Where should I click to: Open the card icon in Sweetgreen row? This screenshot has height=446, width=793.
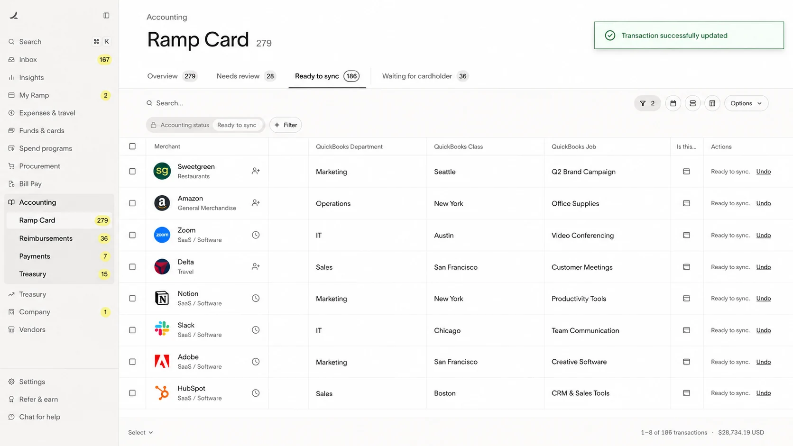[686, 172]
